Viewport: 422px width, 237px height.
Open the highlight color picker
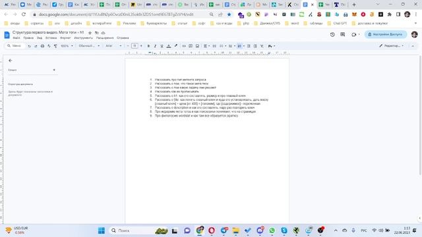click(x=176, y=46)
